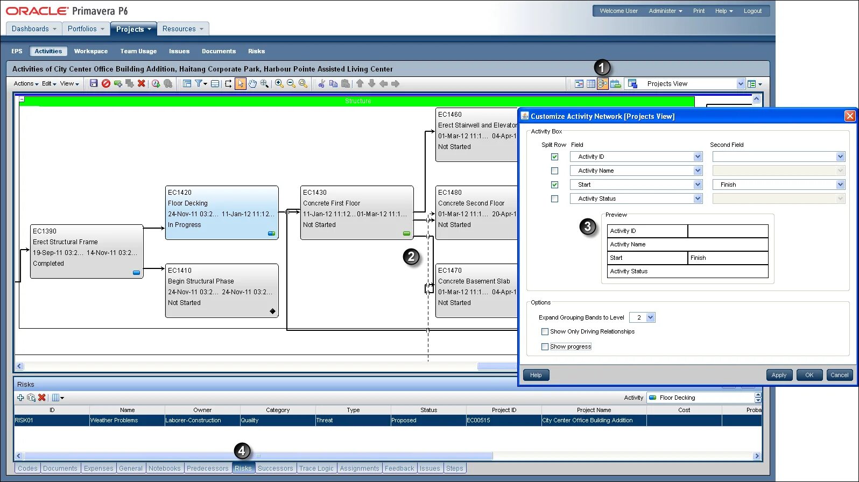
Task: Click the red X Delete icon in the Activities toolbar
Action: 142,83
